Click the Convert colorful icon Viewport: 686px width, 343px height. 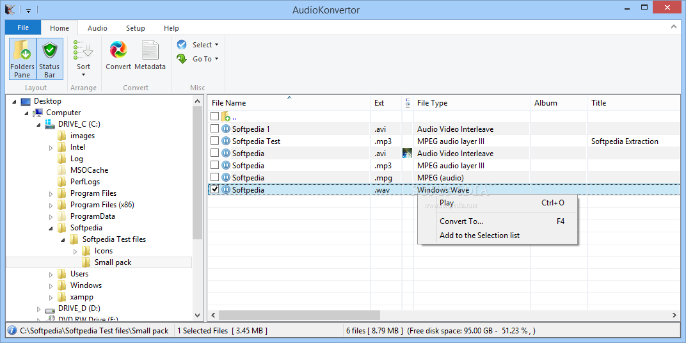tap(118, 50)
